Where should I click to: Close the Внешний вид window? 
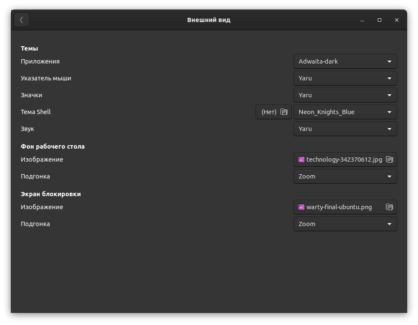(x=397, y=20)
